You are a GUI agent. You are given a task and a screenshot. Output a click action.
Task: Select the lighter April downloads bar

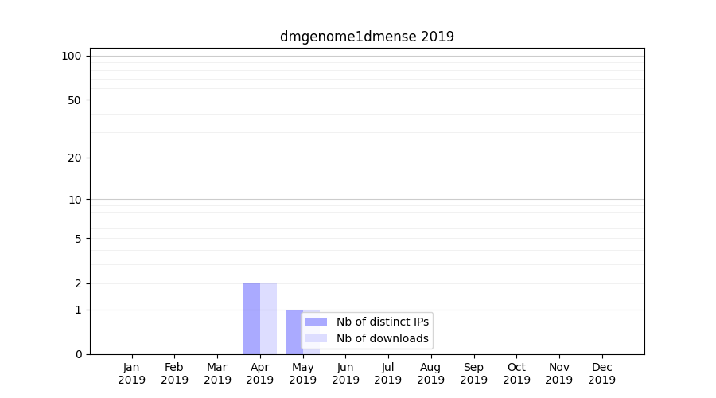click(269, 318)
